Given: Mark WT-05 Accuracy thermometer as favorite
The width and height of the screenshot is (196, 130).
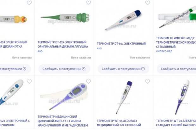Looking at the screenshot, I should (x=148, y=82).
